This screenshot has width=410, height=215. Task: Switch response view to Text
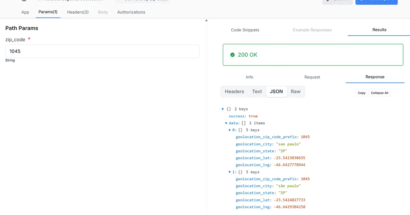tap(257, 91)
